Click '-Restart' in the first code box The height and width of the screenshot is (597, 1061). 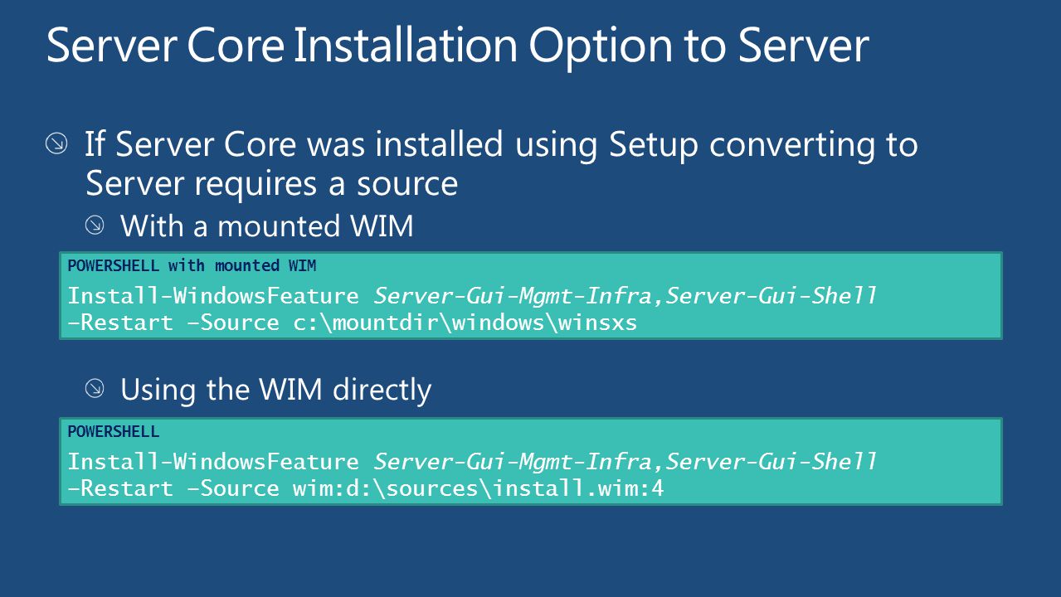(120, 323)
